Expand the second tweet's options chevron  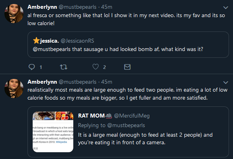click(226, 82)
